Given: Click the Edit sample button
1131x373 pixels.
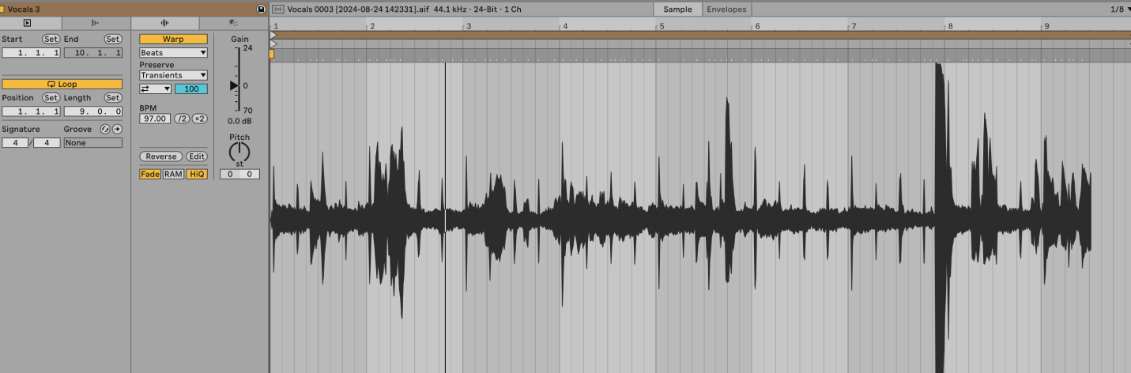Looking at the screenshot, I should pos(196,156).
